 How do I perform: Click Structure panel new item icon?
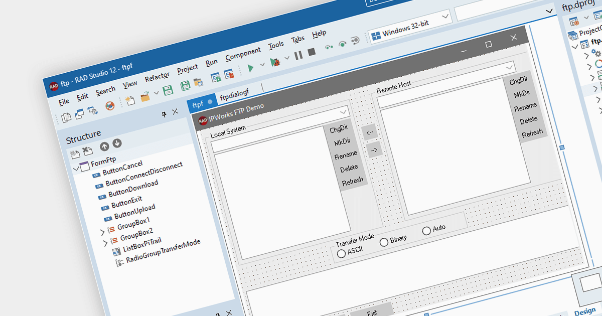[x=75, y=154]
